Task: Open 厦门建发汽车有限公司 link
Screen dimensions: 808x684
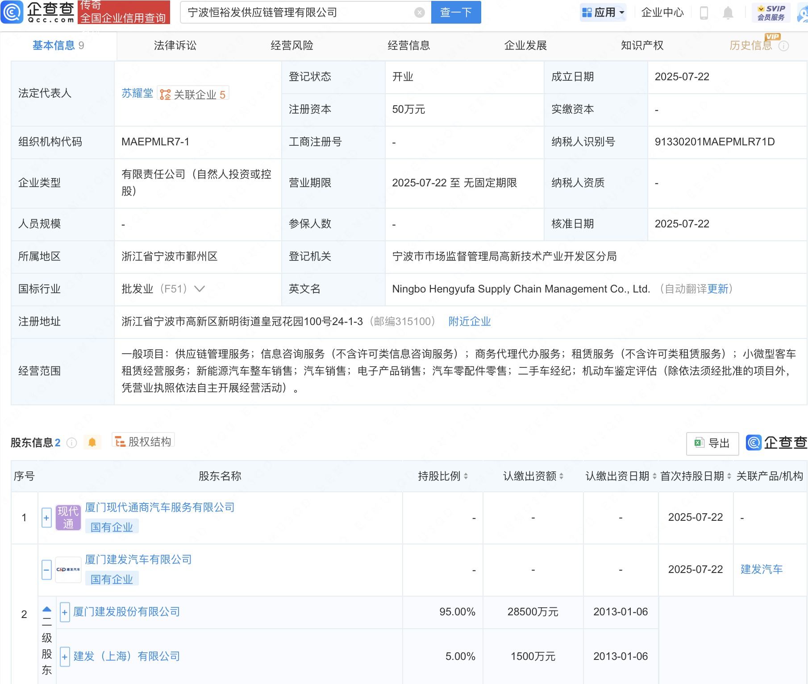Action: pos(138,560)
